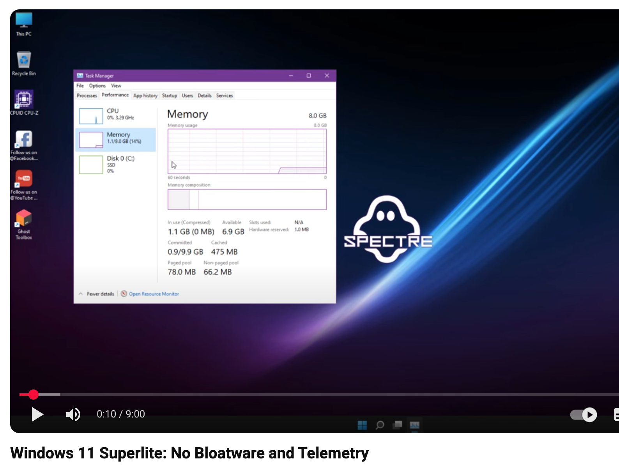Switch to the App history tab
The image size is (619, 467).
tap(145, 96)
